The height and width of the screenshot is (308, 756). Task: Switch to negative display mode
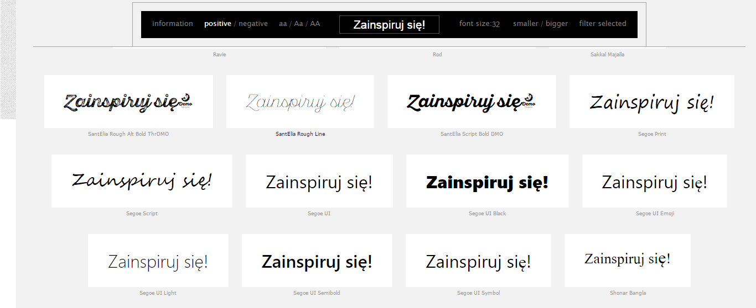253,24
